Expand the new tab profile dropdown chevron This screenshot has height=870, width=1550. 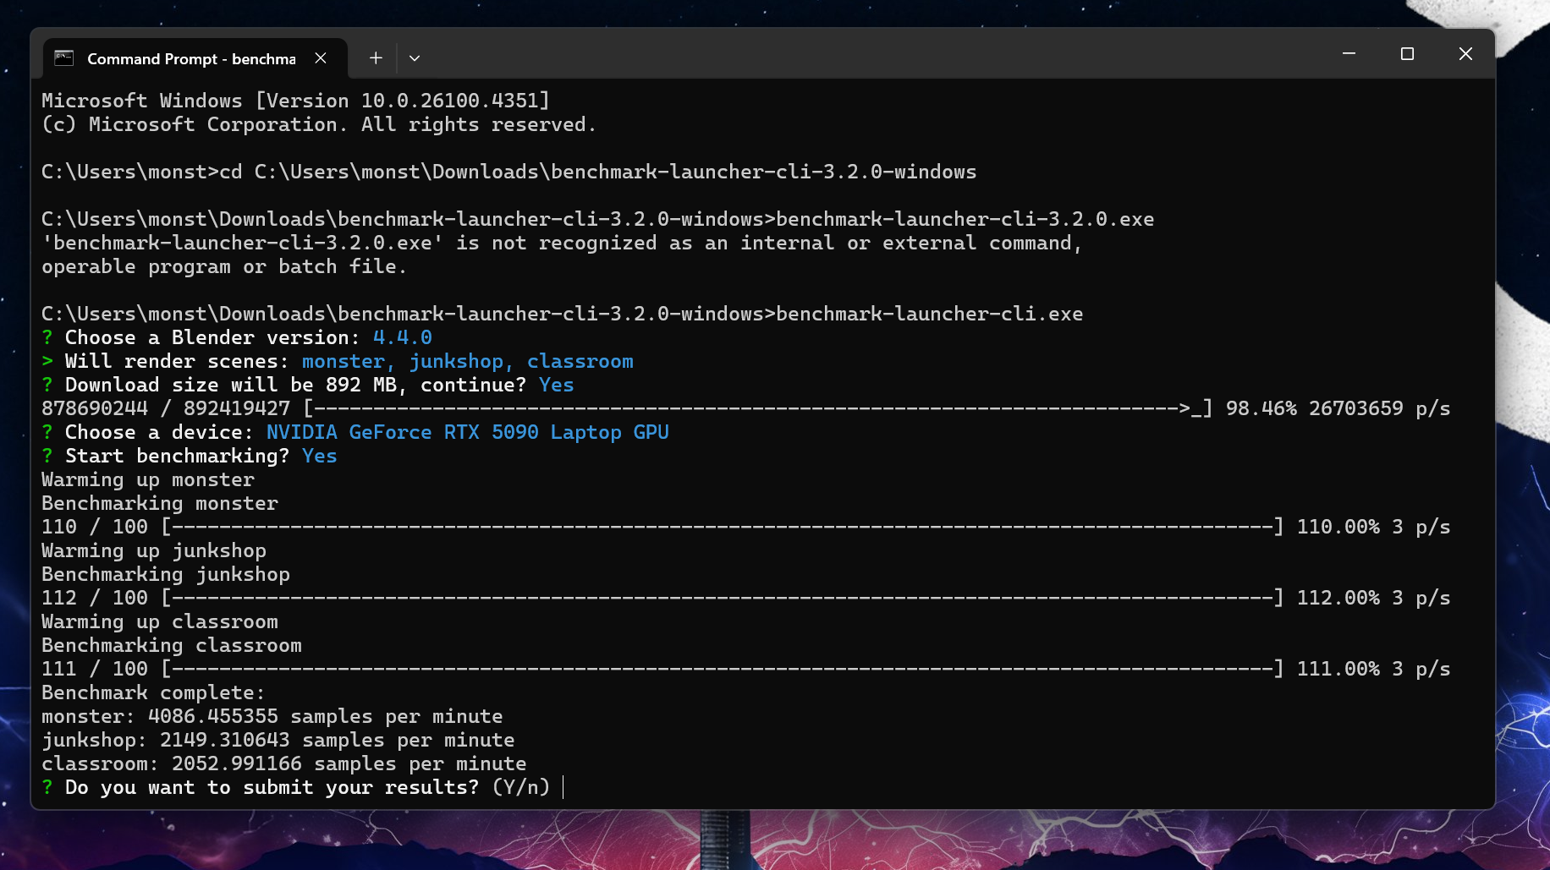pos(415,58)
